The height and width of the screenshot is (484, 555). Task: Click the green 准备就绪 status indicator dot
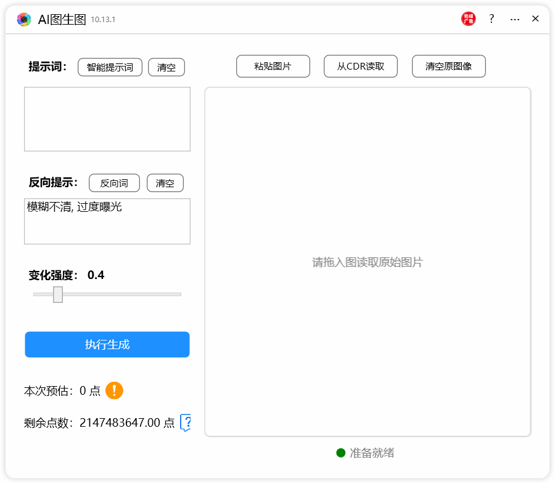(x=340, y=453)
